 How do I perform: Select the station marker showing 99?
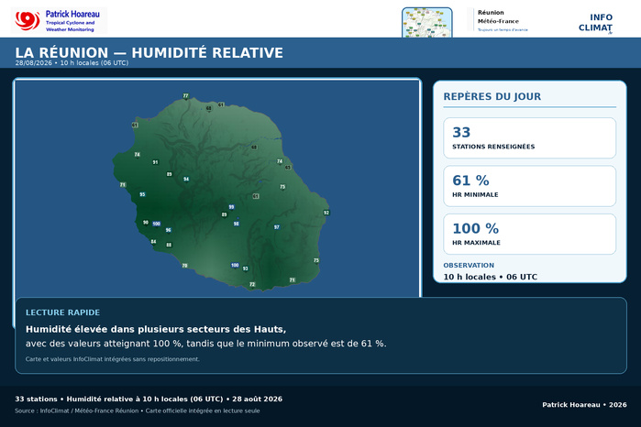pyautogui.click(x=231, y=207)
